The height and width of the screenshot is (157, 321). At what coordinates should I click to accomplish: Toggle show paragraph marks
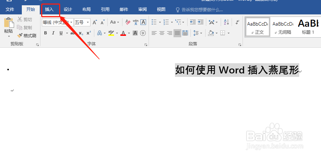coord(238,22)
